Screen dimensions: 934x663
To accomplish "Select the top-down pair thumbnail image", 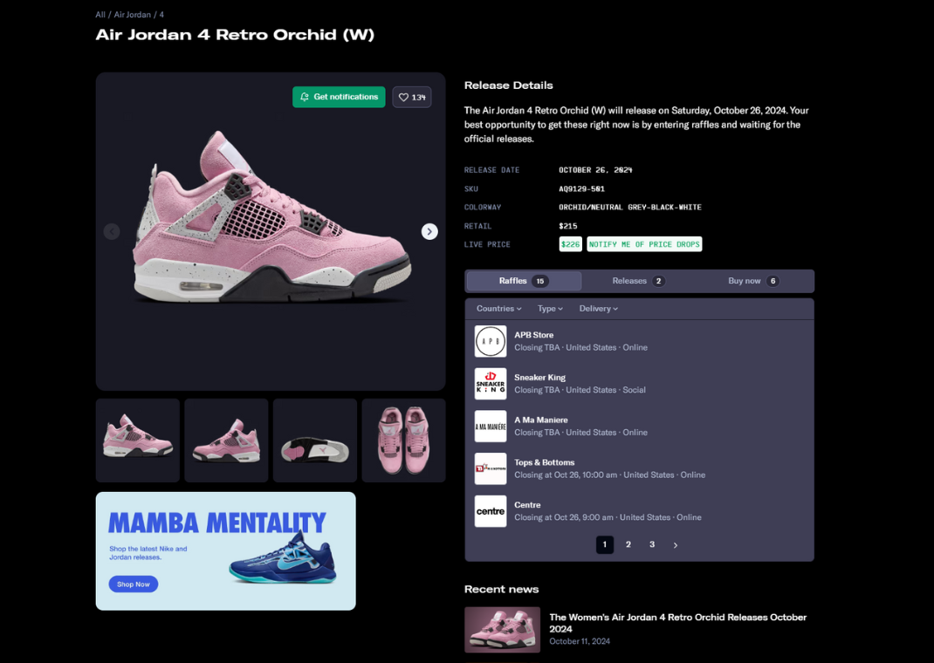I will [403, 441].
